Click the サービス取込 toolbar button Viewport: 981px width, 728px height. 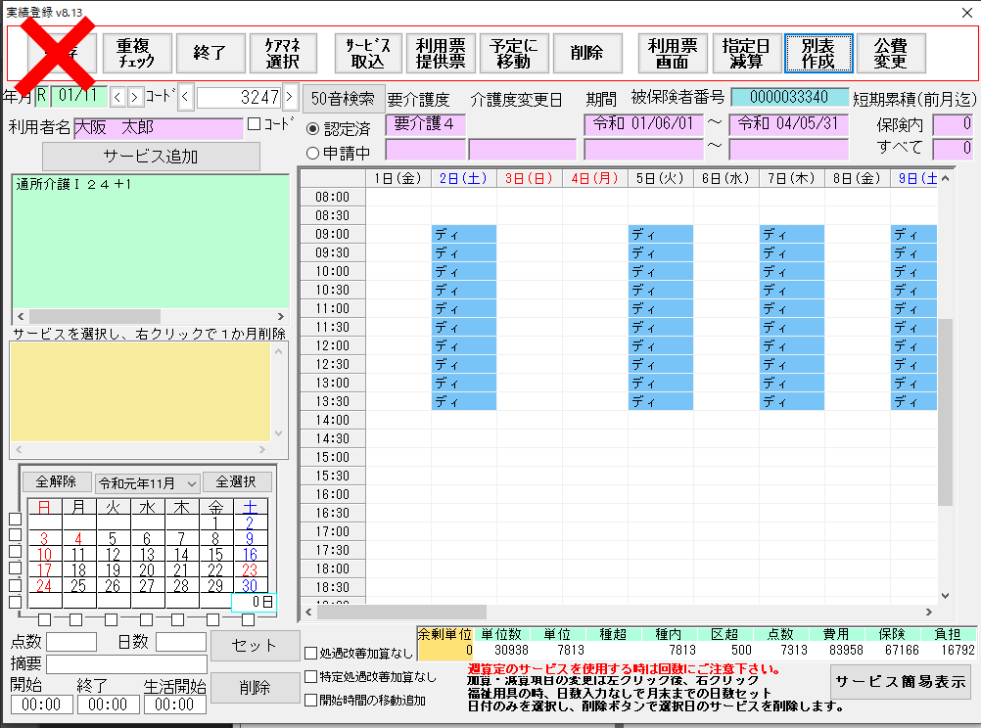pyautogui.click(x=368, y=53)
